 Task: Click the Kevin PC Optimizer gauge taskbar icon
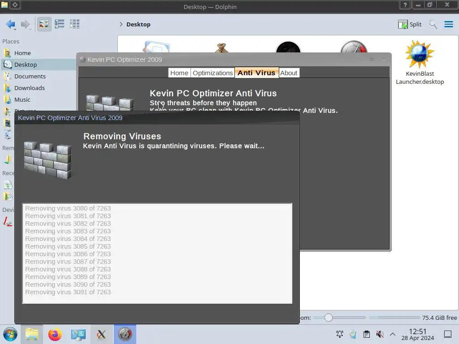pyautogui.click(x=125, y=334)
